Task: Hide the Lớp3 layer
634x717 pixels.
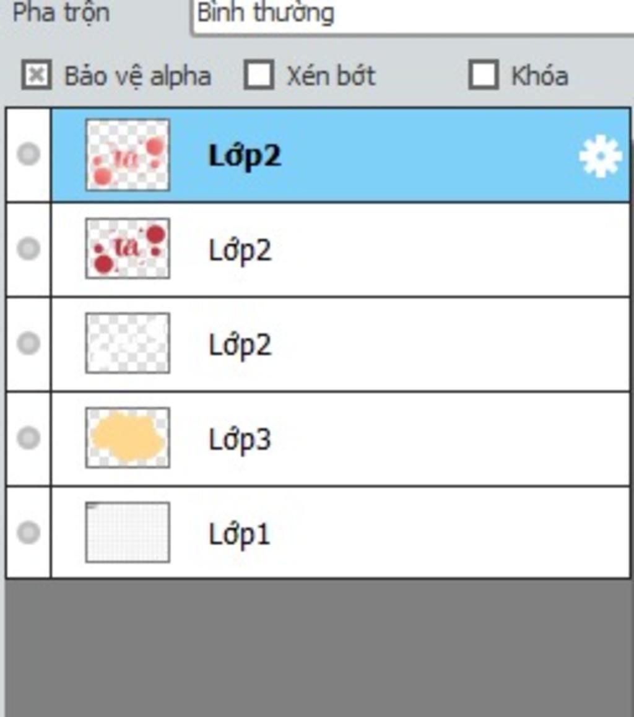Action: click(x=28, y=438)
